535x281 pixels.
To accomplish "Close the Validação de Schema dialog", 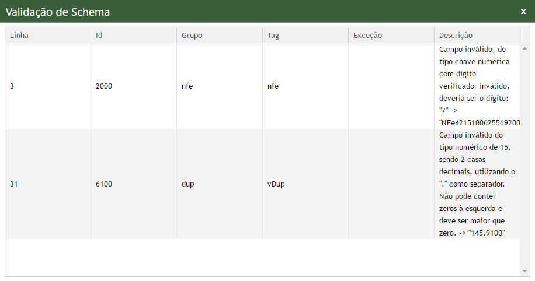I will (x=523, y=11).
